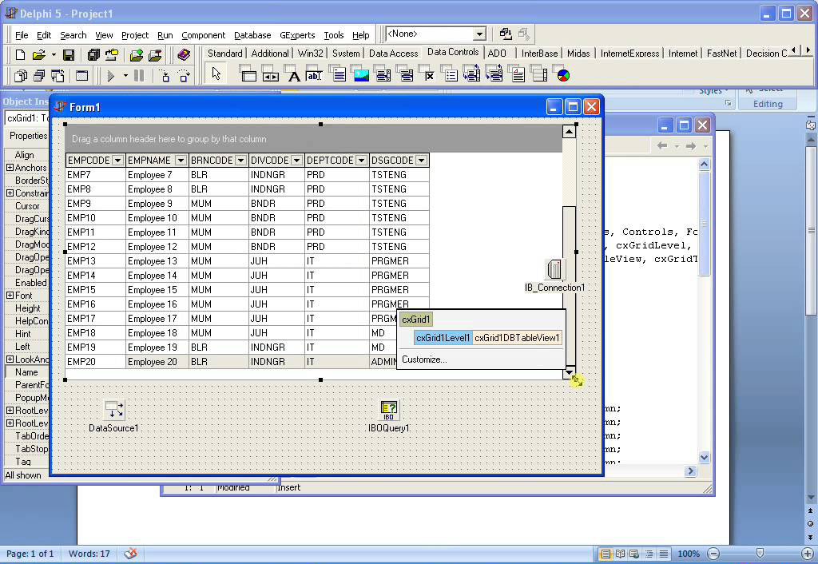Click the cxGrid1 label in popup
This screenshot has height=564, width=818.
415,320
